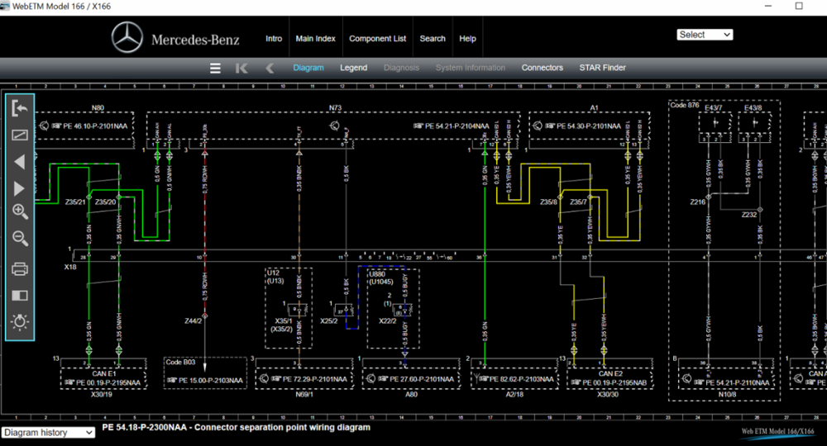Go to next diagram page with right triangle

tap(20, 188)
